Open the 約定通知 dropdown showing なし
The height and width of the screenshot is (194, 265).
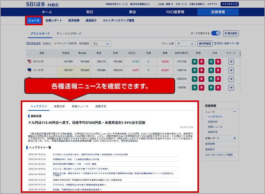coord(101,44)
